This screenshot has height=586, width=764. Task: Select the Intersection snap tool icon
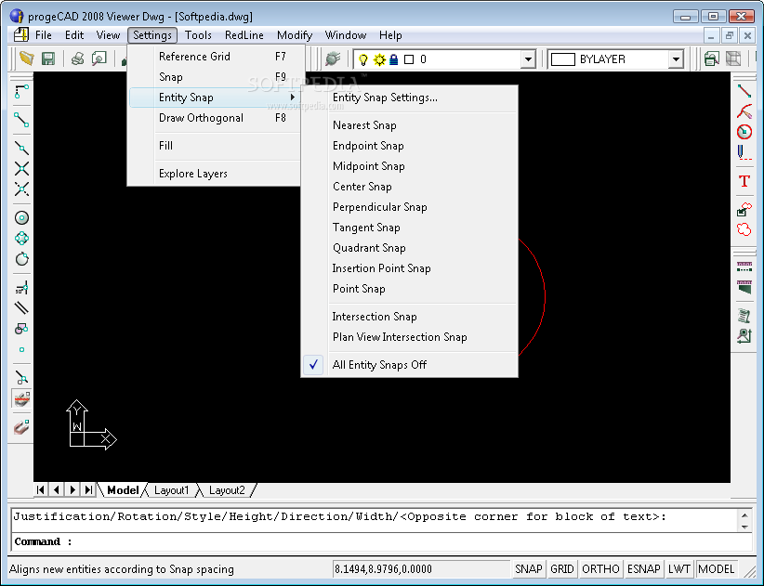21,168
